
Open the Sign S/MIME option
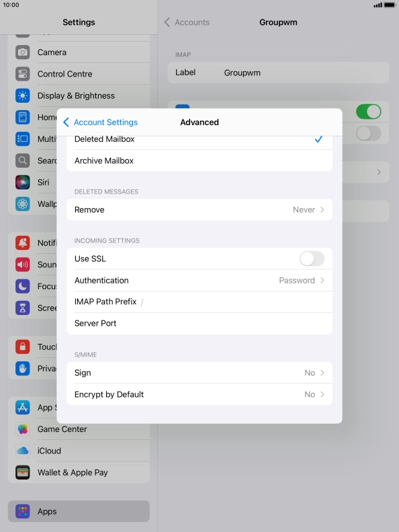pyautogui.click(x=199, y=373)
